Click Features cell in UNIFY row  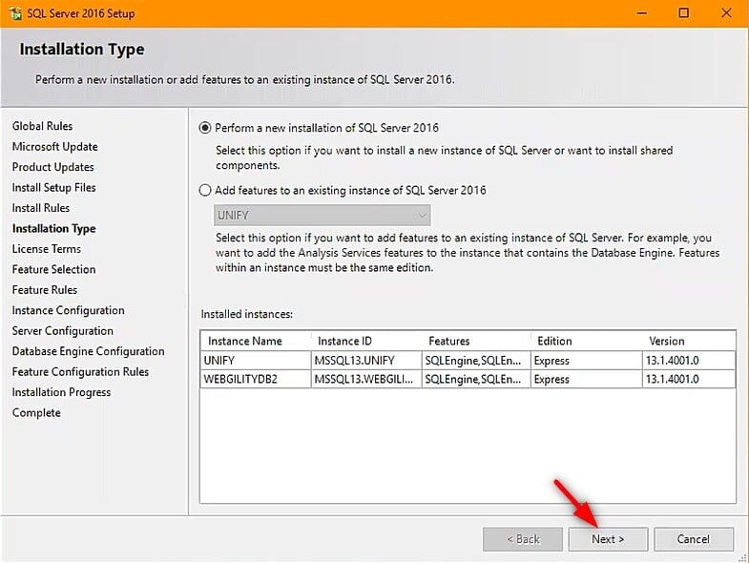click(476, 361)
